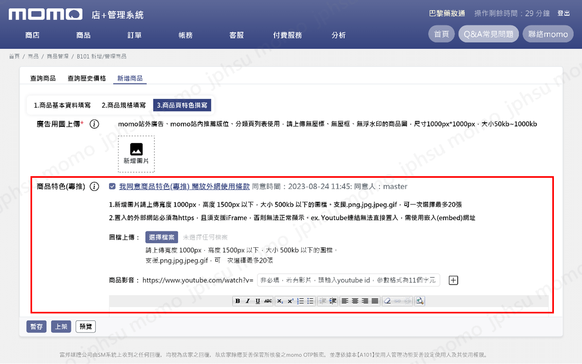Go to step 2.商品規格填寫
This screenshot has width=582, height=364.
tap(124, 105)
